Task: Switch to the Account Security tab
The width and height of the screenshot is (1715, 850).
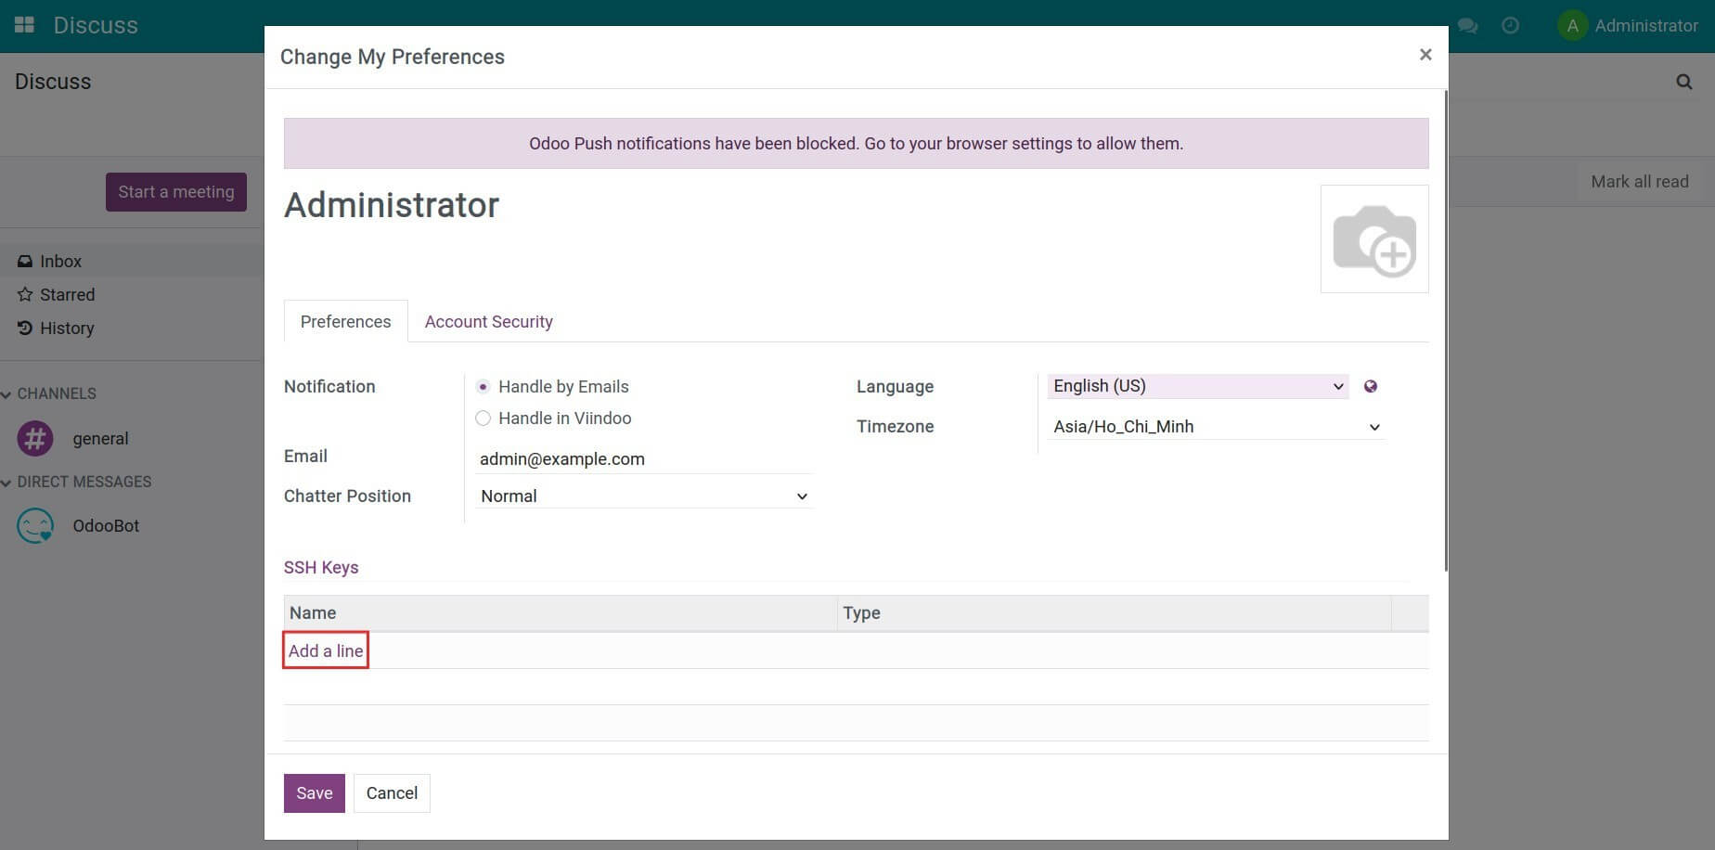Action: pyautogui.click(x=488, y=321)
